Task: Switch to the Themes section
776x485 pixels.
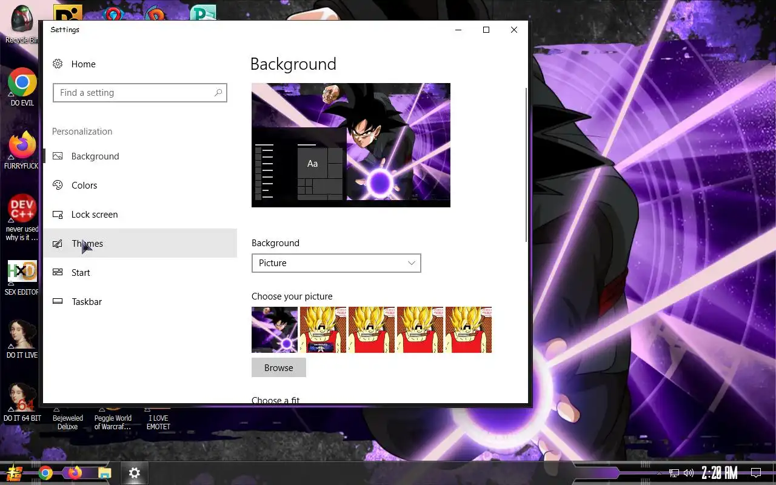Action: point(140,243)
